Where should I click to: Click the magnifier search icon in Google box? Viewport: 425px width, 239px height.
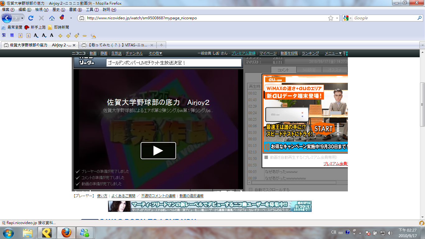click(x=419, y=18)
